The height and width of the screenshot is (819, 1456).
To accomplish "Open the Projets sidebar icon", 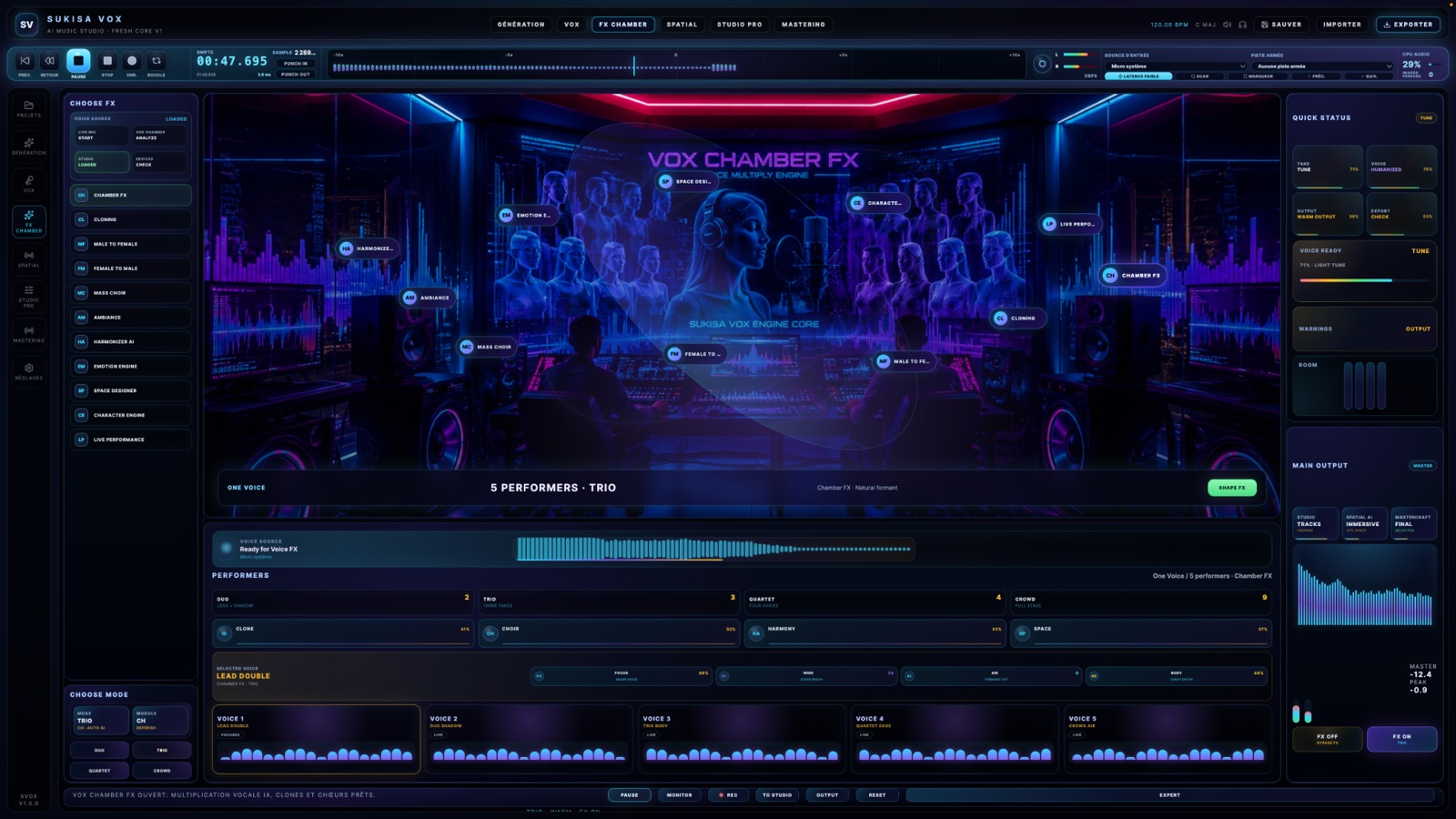I will click(28, 108).
